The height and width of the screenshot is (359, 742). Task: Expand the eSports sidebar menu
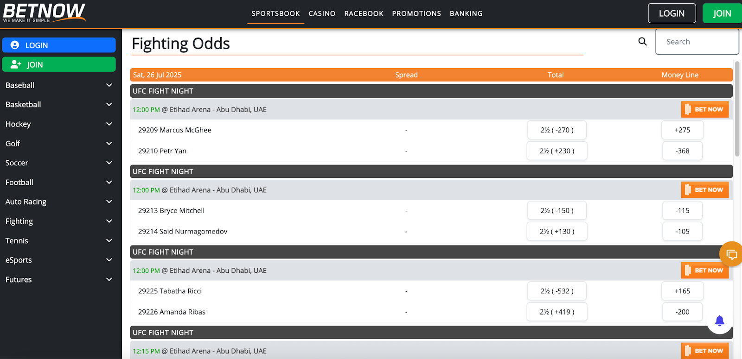tap(109, 260)
